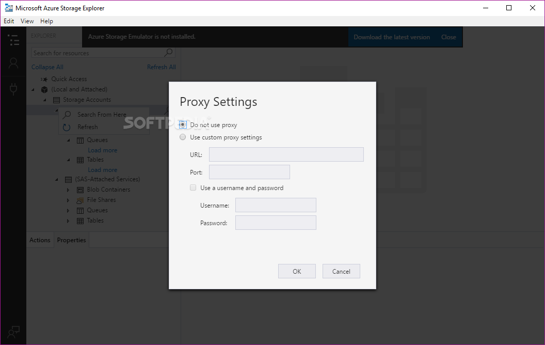Click the Connect plug icon in sidebar
The height and width of the screenshot is (345, 545).
[x=13, y=89]
